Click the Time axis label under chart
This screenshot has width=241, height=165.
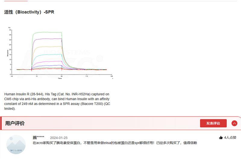pos(60,79)
